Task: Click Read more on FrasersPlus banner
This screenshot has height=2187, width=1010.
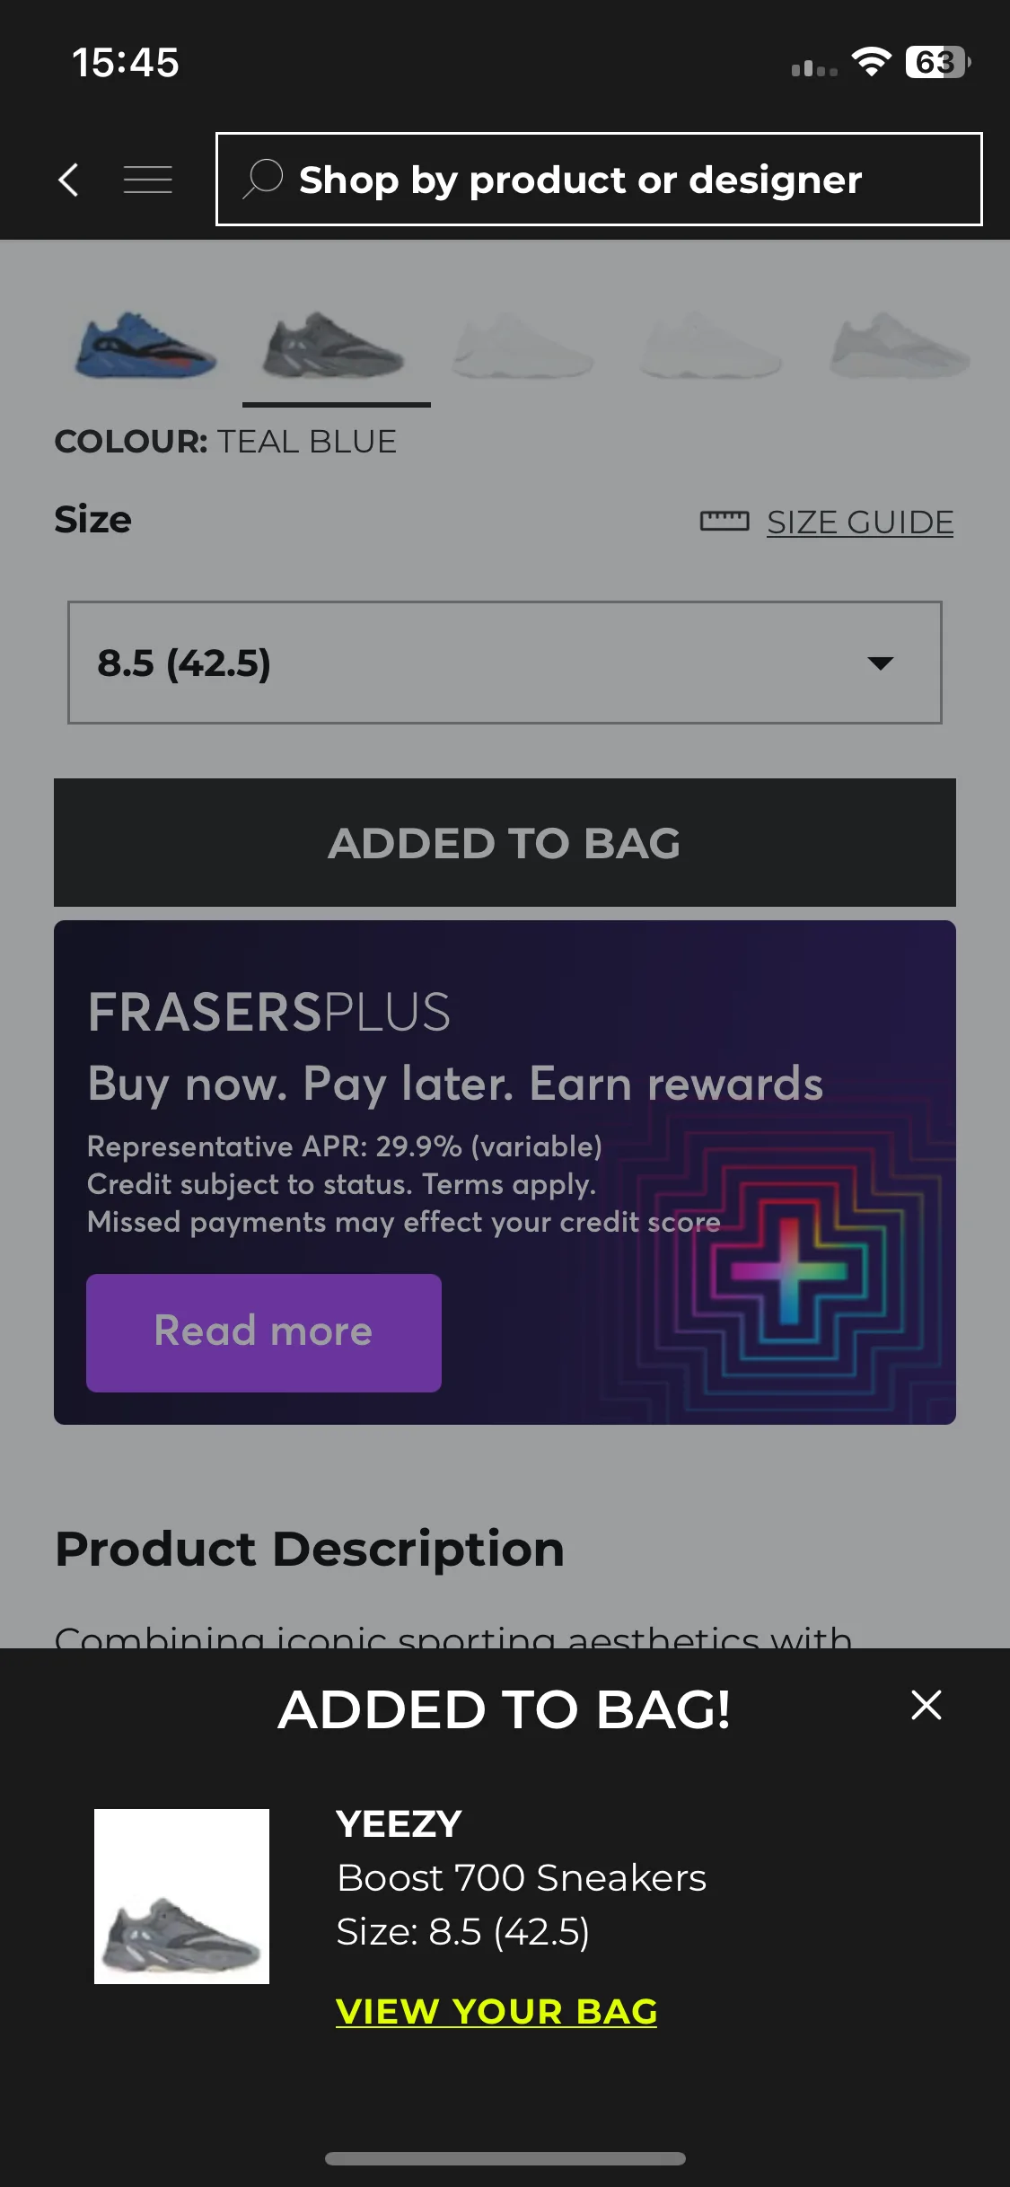Action: tap(264, 1332)
